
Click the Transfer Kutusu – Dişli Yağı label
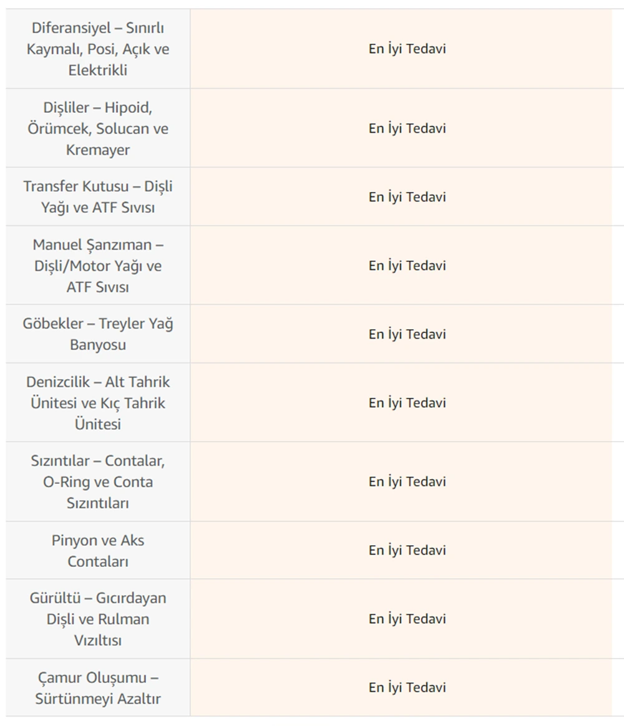point(98,196)
